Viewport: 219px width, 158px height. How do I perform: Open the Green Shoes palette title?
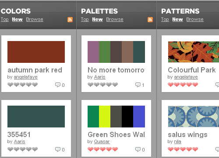coord(117,134)
